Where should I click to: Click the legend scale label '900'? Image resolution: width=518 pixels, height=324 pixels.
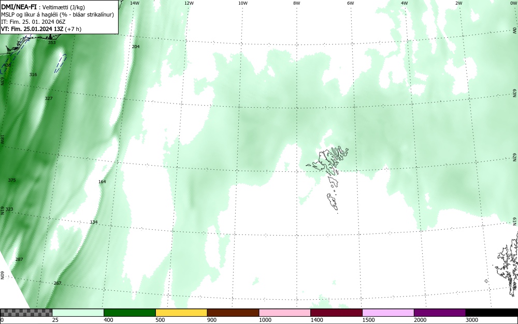click(x=212, y=320)
